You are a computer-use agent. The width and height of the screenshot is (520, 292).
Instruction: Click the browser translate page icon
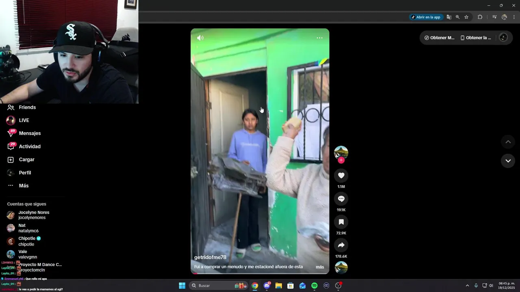click(449, 17)
